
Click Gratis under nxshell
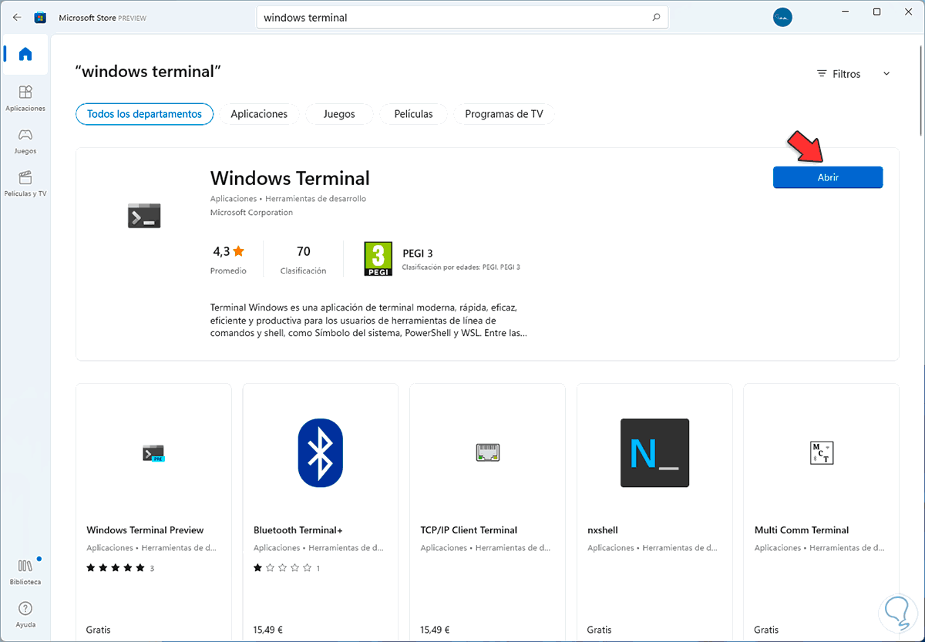point(599,630)
